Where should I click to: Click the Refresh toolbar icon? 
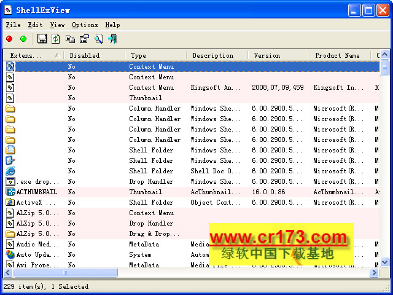click(x=56, y=39)
